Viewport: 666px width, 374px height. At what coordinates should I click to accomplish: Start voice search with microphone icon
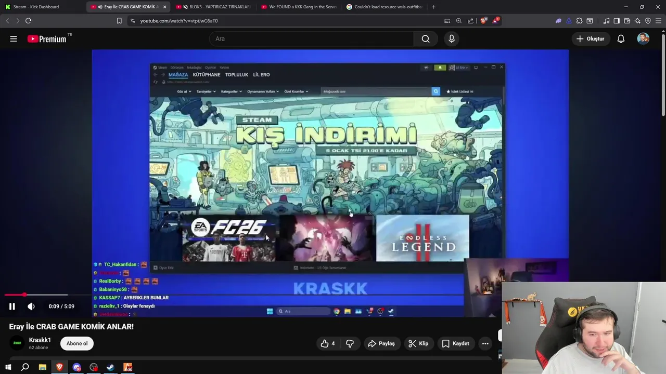pyautogui.click(x=452, y=39)
